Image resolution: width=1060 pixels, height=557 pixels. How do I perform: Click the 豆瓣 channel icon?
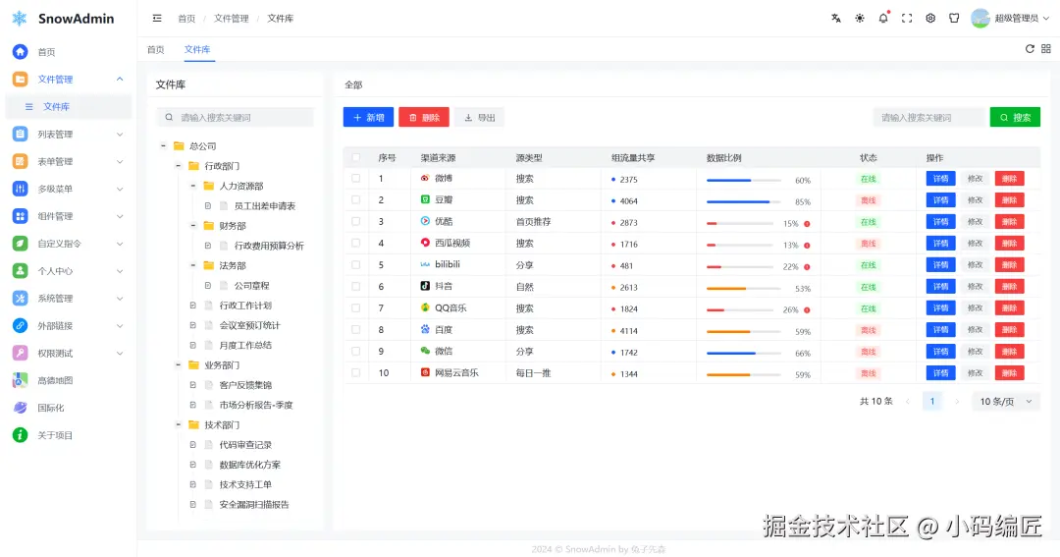click(x=425, y=199)
